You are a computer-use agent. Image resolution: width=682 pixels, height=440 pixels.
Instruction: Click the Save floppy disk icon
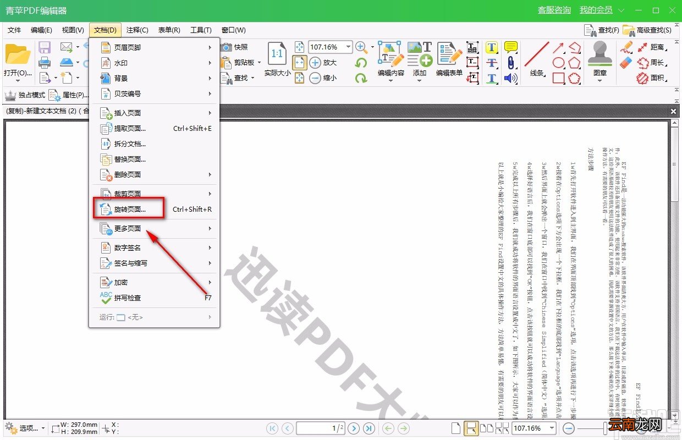(45, 47)
